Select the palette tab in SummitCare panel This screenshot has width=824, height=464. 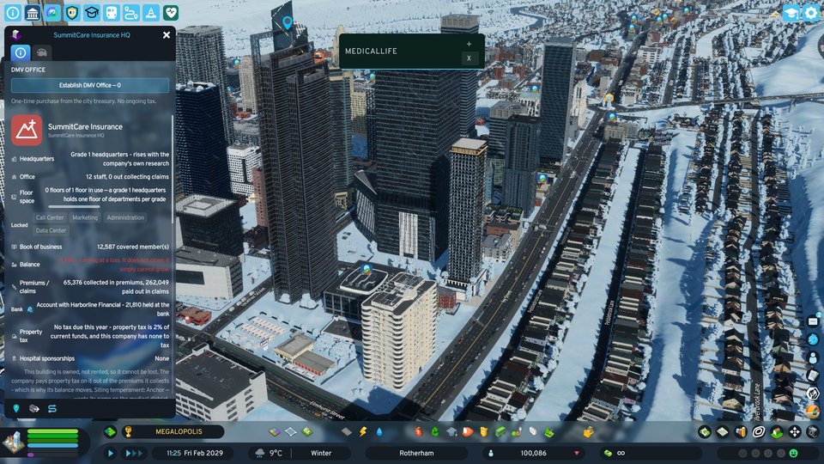(x=42, y=52)
